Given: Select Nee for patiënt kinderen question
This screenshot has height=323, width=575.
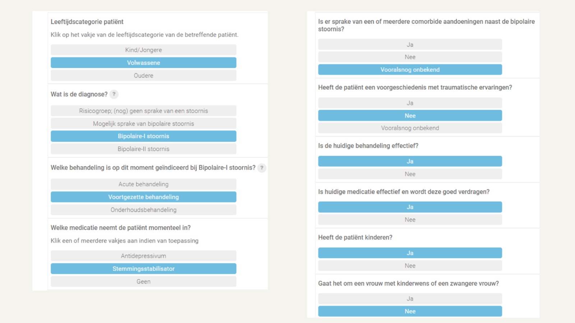Looking at the screenshot, I should tap(410, 266).
